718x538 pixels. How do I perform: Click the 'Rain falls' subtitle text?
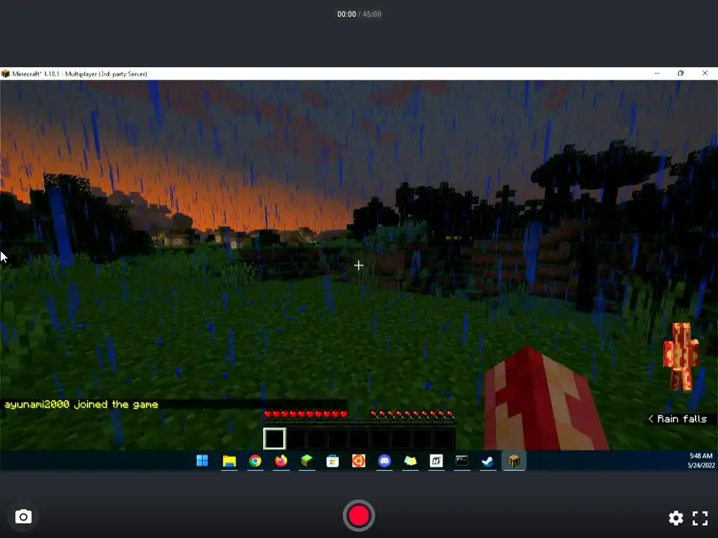coord(682,419)
